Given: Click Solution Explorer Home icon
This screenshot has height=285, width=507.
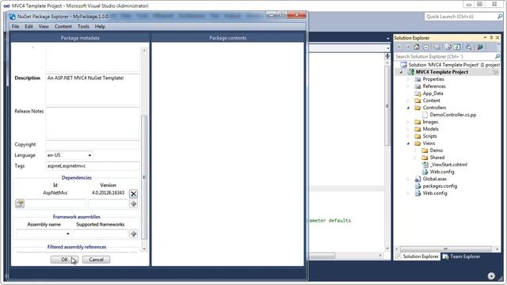Looking at the screenshot, I should click(x=417, y=47).
